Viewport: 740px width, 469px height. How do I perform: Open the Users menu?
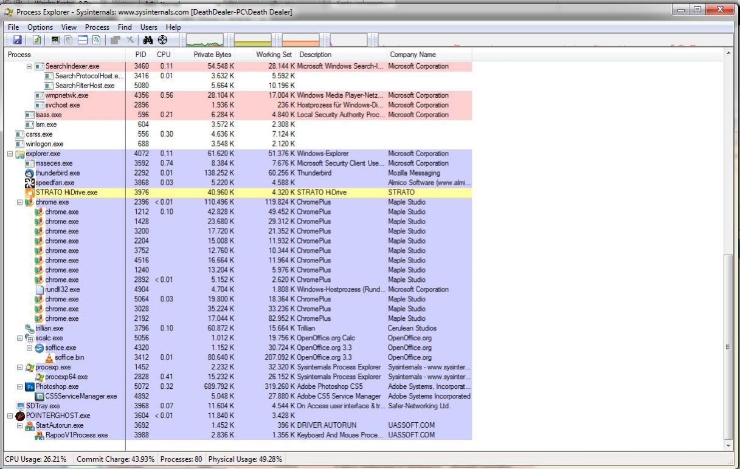pos(149,27)
